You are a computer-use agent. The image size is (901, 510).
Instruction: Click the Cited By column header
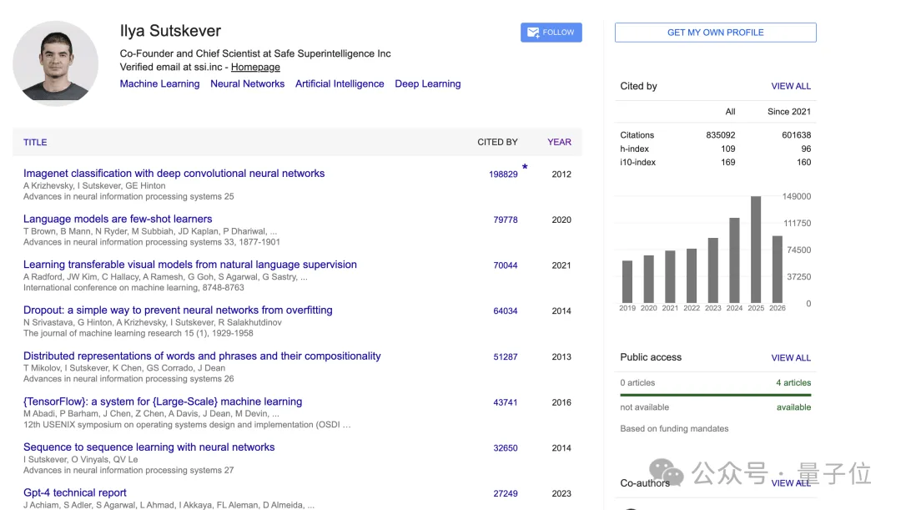tap(497, 142)
